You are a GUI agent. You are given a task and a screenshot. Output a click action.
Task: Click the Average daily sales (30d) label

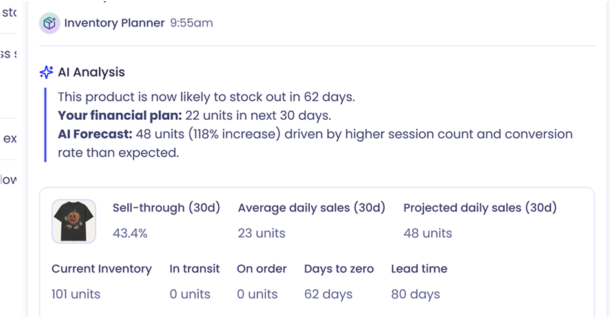[x=312, y=208]
